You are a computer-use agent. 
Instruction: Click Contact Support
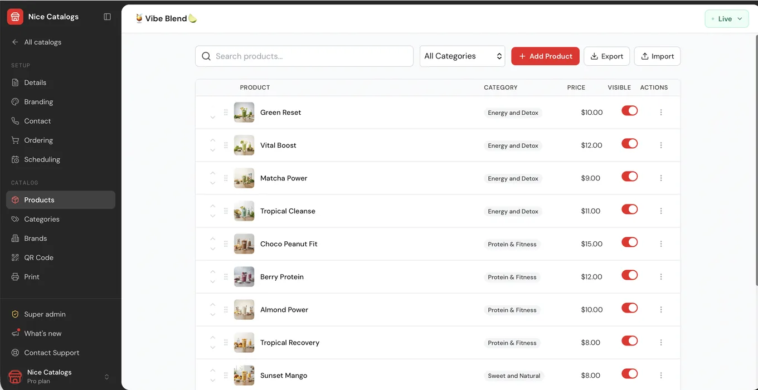61,353
